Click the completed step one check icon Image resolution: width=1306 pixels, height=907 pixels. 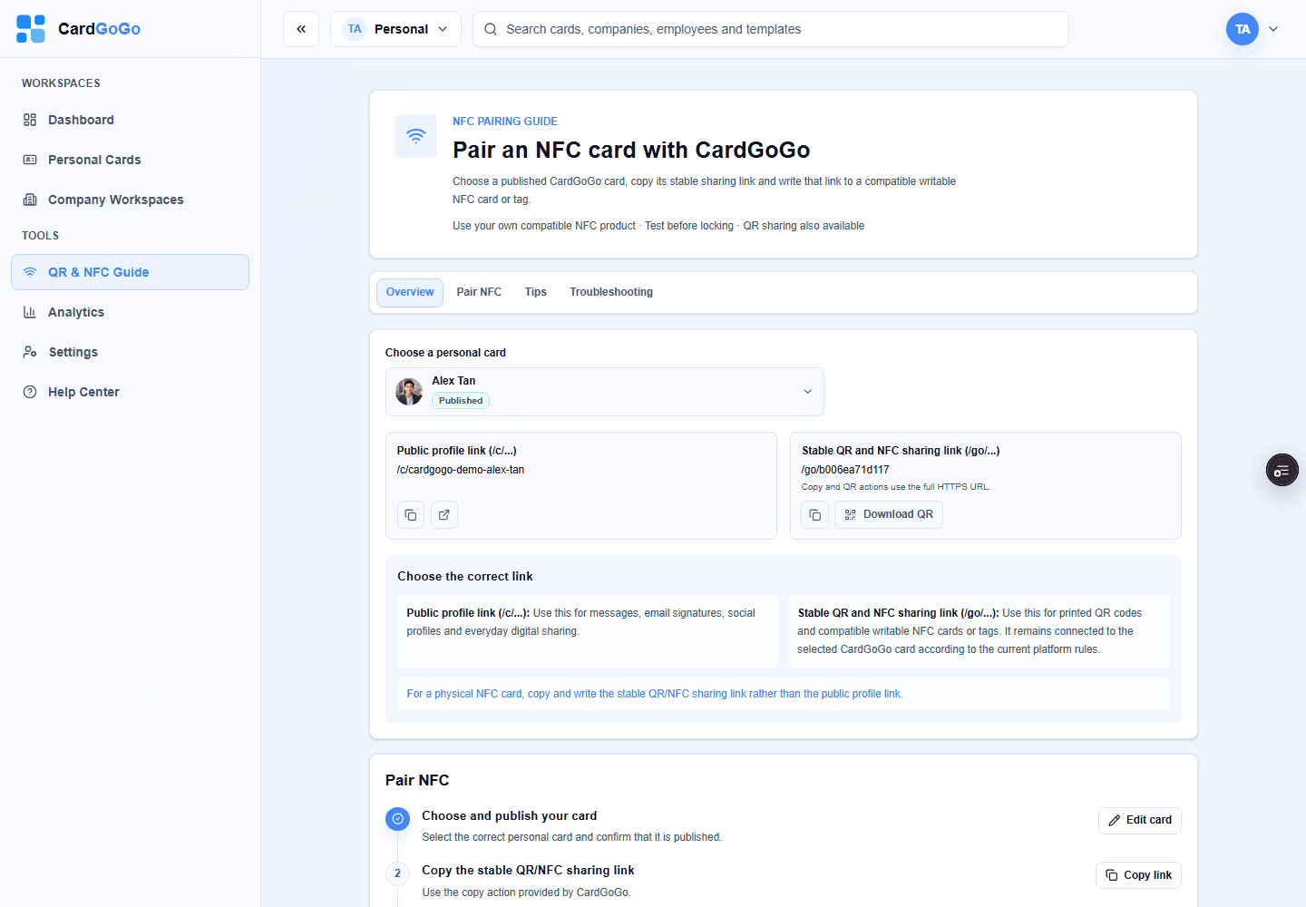click(x=397, y=819)
